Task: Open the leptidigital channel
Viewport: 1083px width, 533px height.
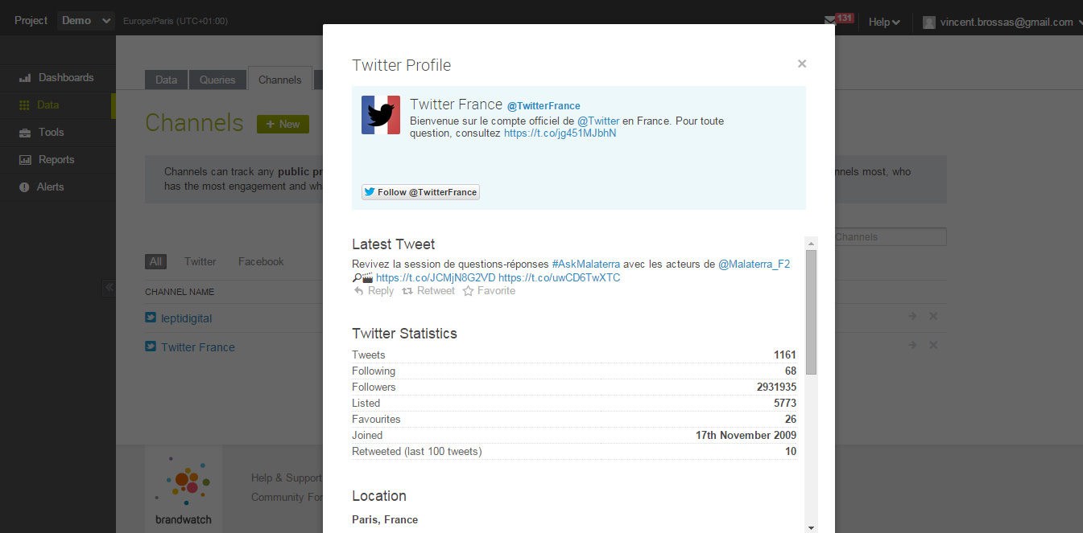Action: click(186, 318)
